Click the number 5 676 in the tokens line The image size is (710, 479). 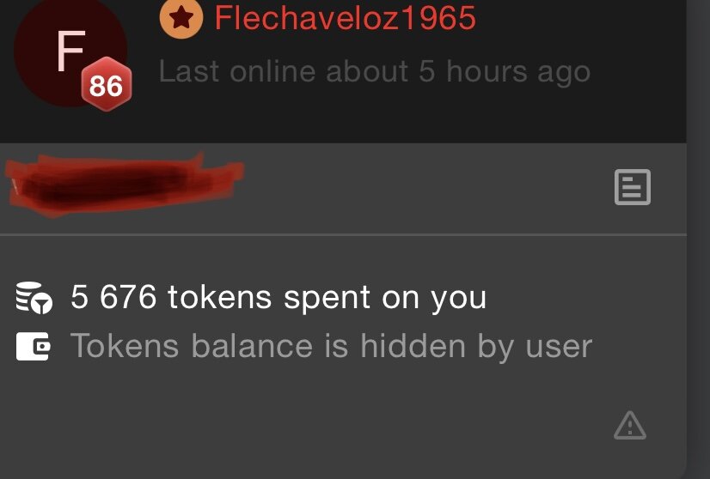click(x=113, y=297)
